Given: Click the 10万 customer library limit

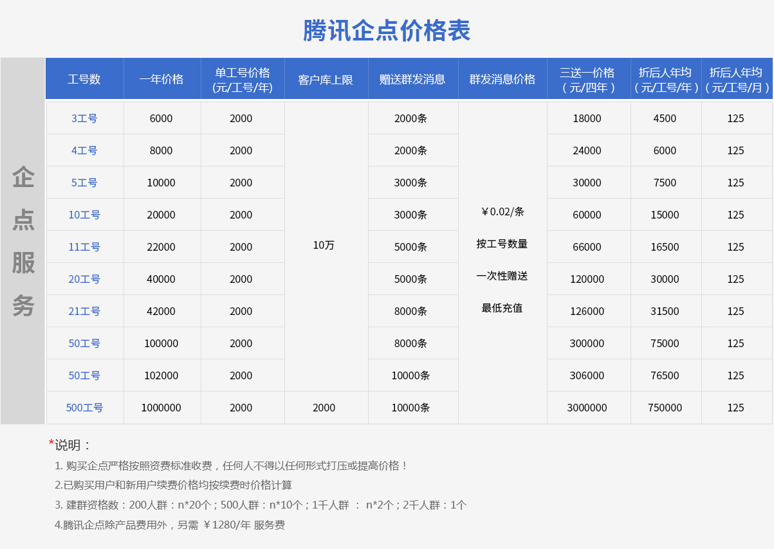Looking at the screenshot, I should [324, 245].
